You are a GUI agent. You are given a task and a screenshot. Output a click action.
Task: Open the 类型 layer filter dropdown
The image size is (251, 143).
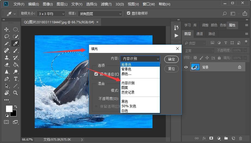tap(195, 43)
